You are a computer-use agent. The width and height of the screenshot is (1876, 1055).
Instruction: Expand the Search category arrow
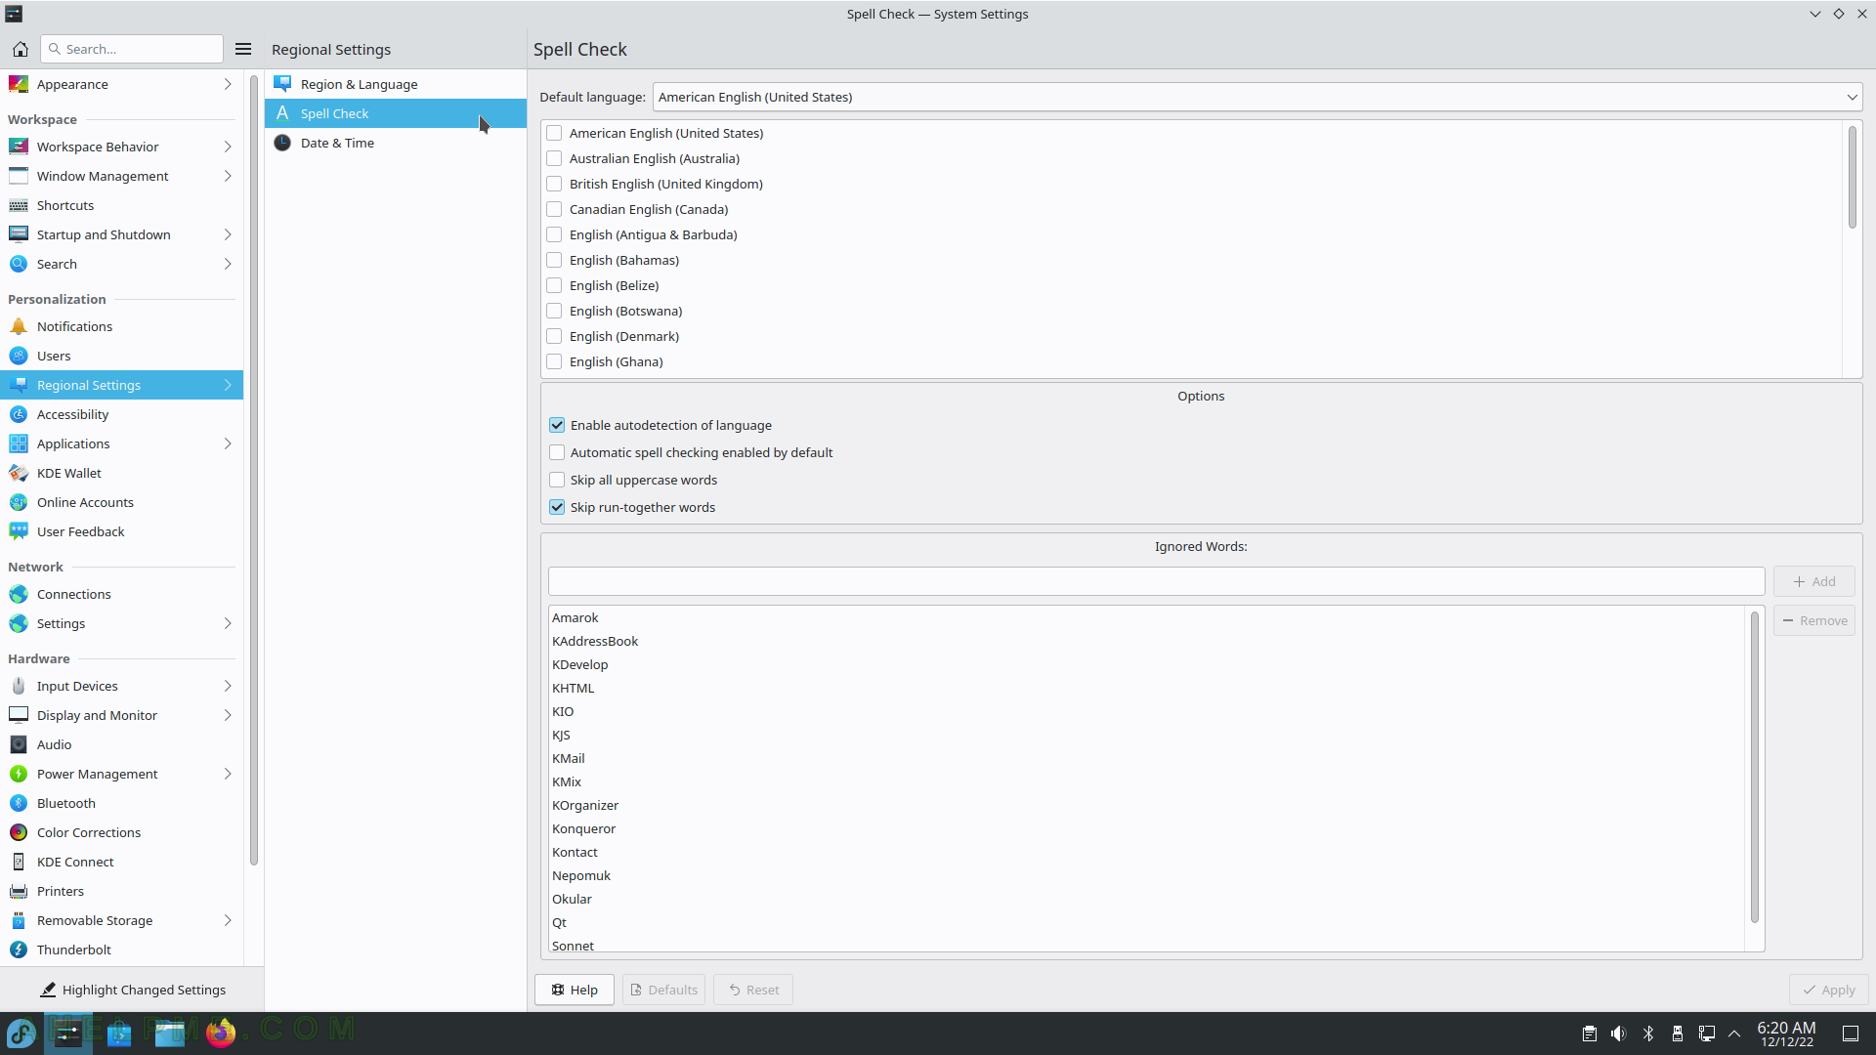pos(228,264)
